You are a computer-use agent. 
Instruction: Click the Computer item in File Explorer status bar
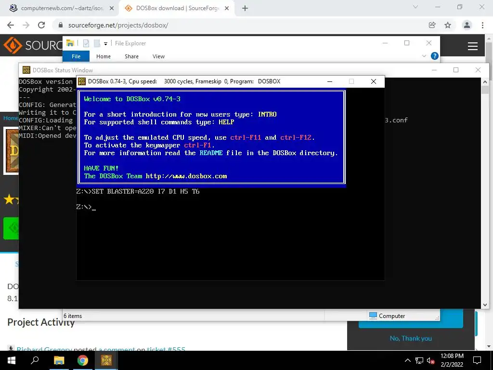pyautogui.click(x=387, y=316)
